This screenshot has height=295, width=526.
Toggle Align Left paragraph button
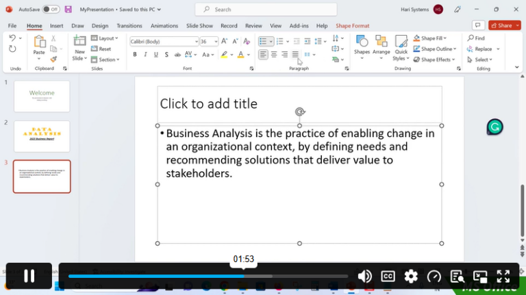[x=263, y=54]
